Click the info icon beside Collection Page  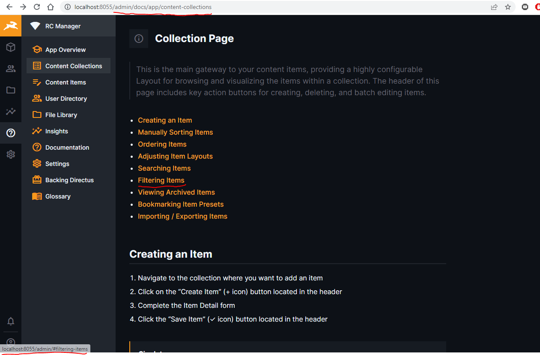tap(139, 39)
